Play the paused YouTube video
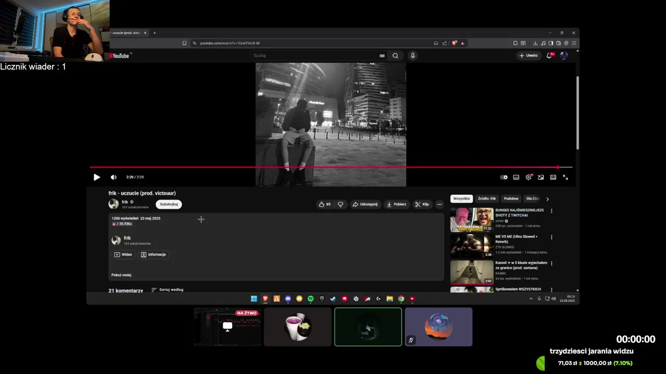This screenshot has height=374, width=666. coord(97,177)
